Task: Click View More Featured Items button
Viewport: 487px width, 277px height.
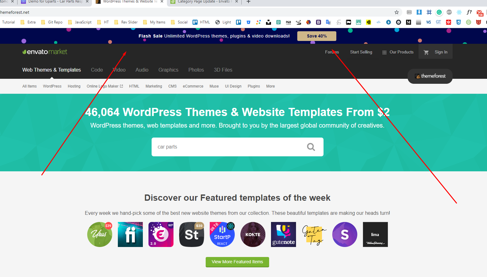Action: coord(237,262)
